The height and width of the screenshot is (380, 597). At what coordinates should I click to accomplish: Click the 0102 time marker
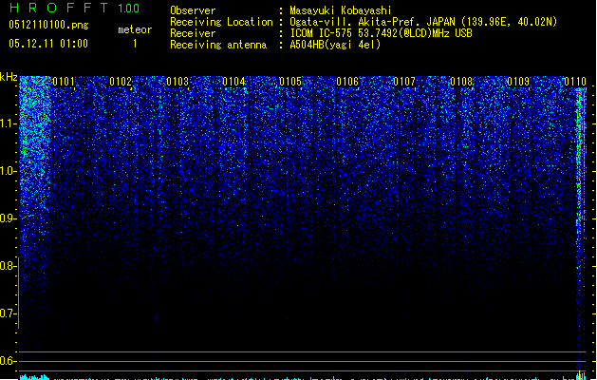coord(121,82)
